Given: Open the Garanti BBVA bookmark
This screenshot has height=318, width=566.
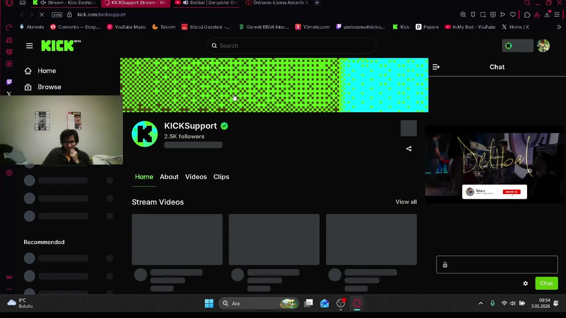Looking at the screenshot, I should point(264,27).
